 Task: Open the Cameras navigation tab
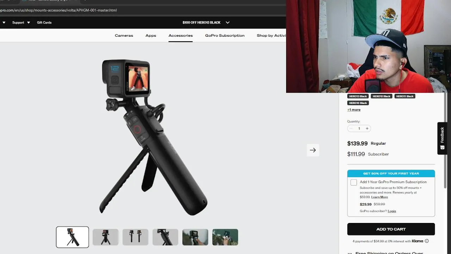[x=124, y=36]
